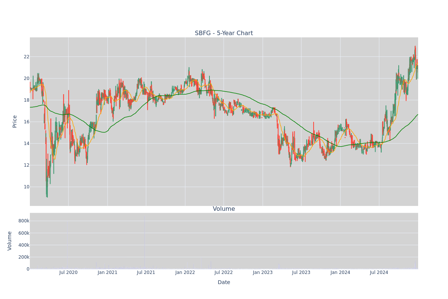Click the tall volume spike near Jul 2020

[x=67, y=245]
